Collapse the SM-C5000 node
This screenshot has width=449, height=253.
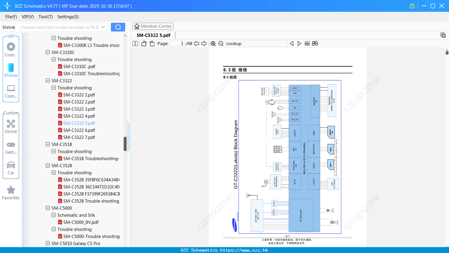click(48, 208)
